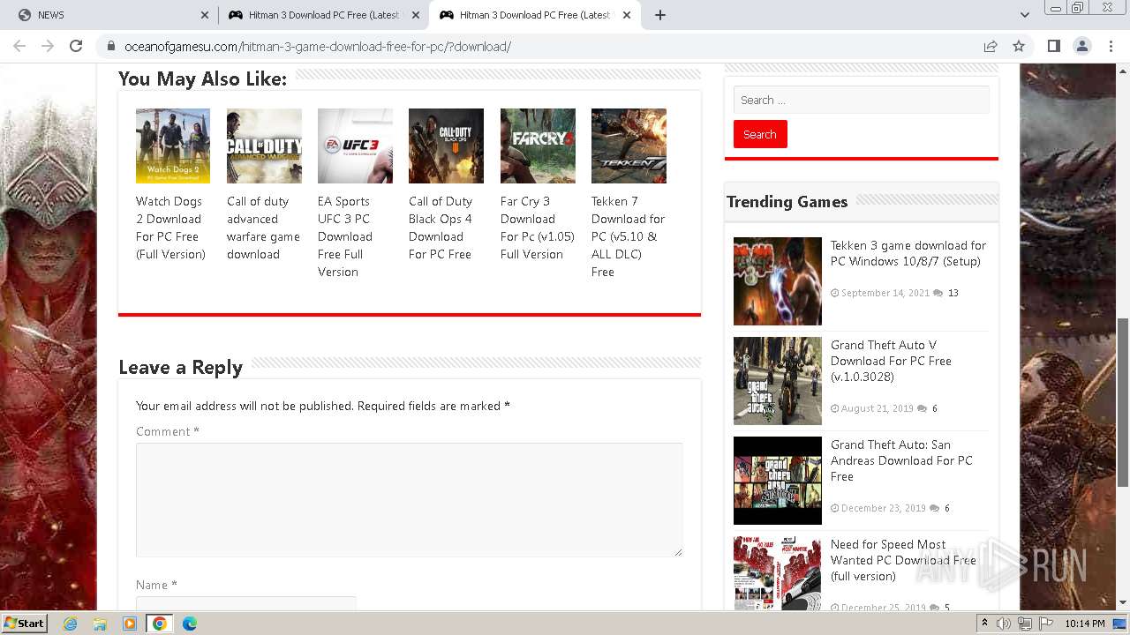Open Call of duty advanced warfare link
This screenshot has width=1130, height=635.
pyautogui.click(x=263, y=228)
